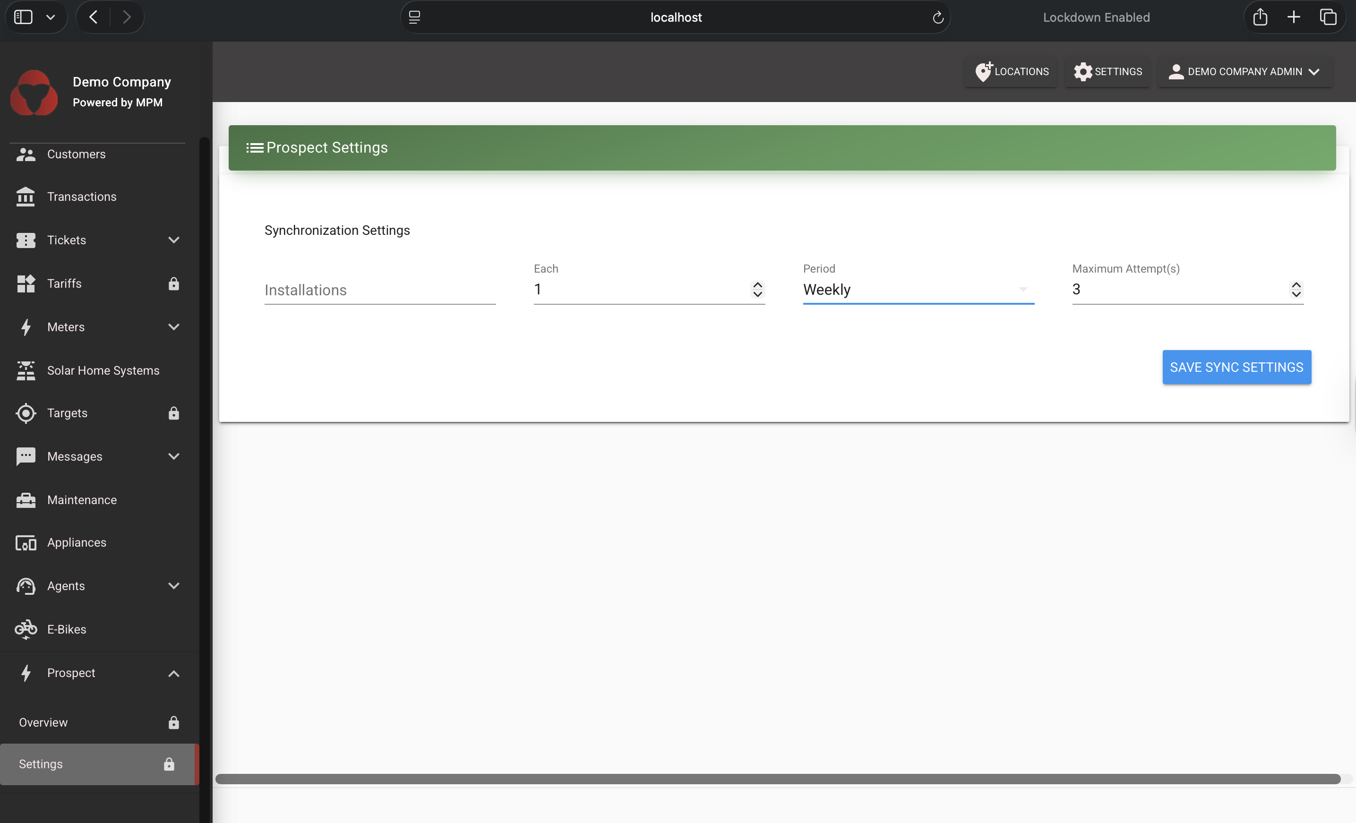Viewport: 1356px width, 823px height.
Task: Select Settings in the top navigation
Action: 1108,71
